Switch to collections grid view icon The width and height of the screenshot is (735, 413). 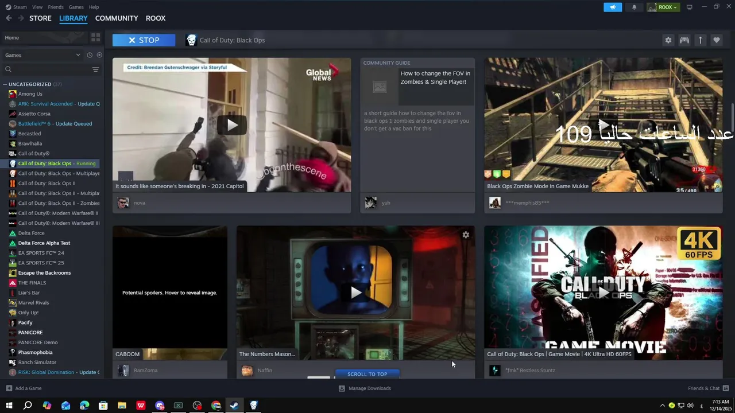(95, 38)
